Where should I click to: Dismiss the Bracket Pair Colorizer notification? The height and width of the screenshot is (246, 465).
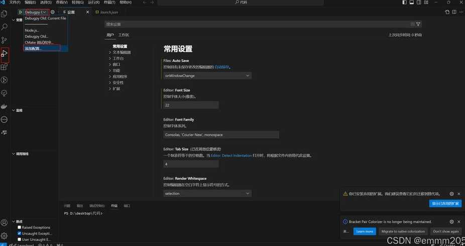(459, 222)
